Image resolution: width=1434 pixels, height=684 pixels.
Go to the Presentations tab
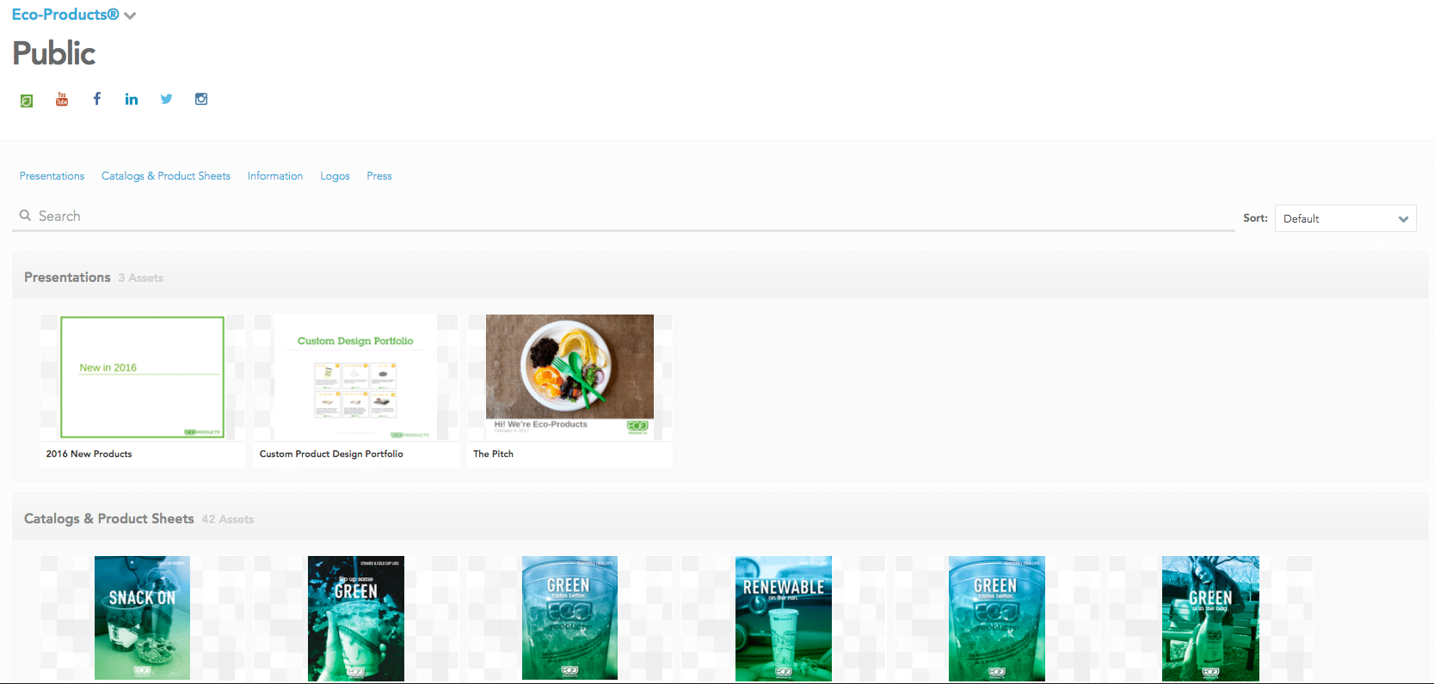[x=52, y=176]
